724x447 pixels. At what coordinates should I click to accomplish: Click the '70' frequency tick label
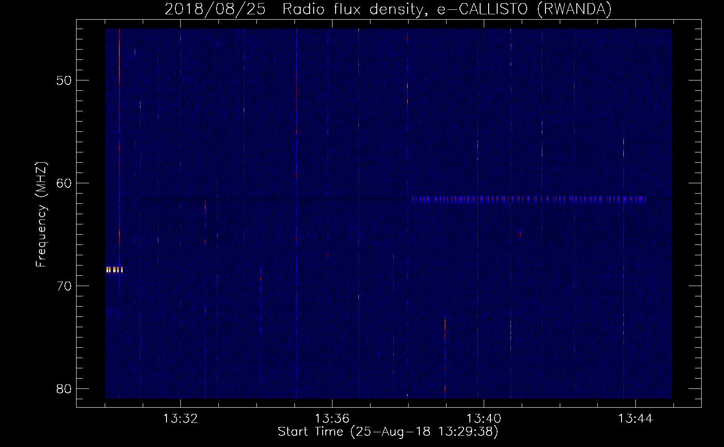tap(64, 286)
